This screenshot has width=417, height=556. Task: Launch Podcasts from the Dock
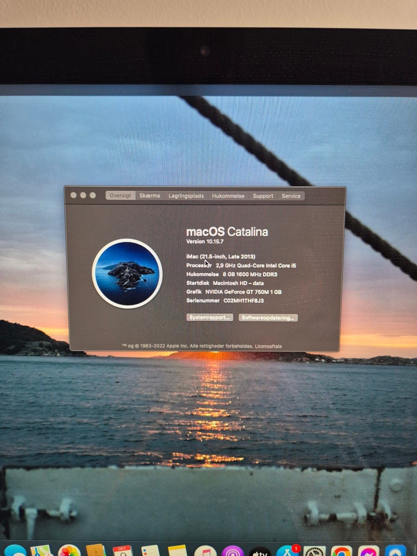coord(233,551)
